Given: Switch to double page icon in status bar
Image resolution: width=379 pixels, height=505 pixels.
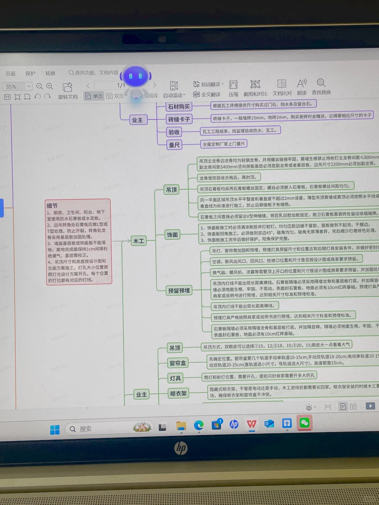Looking at the screenshot, I should (353, 406).
